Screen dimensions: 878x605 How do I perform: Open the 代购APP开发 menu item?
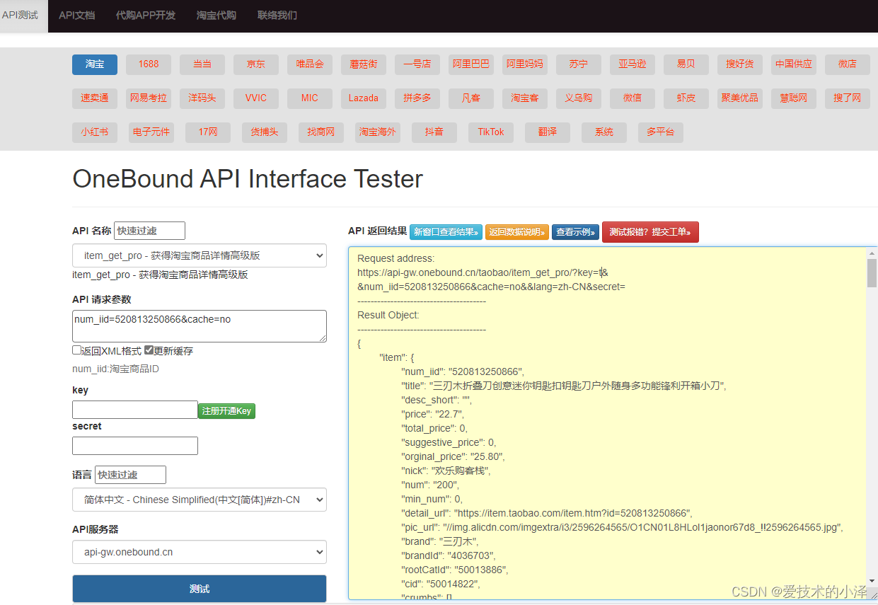[146, 15]
